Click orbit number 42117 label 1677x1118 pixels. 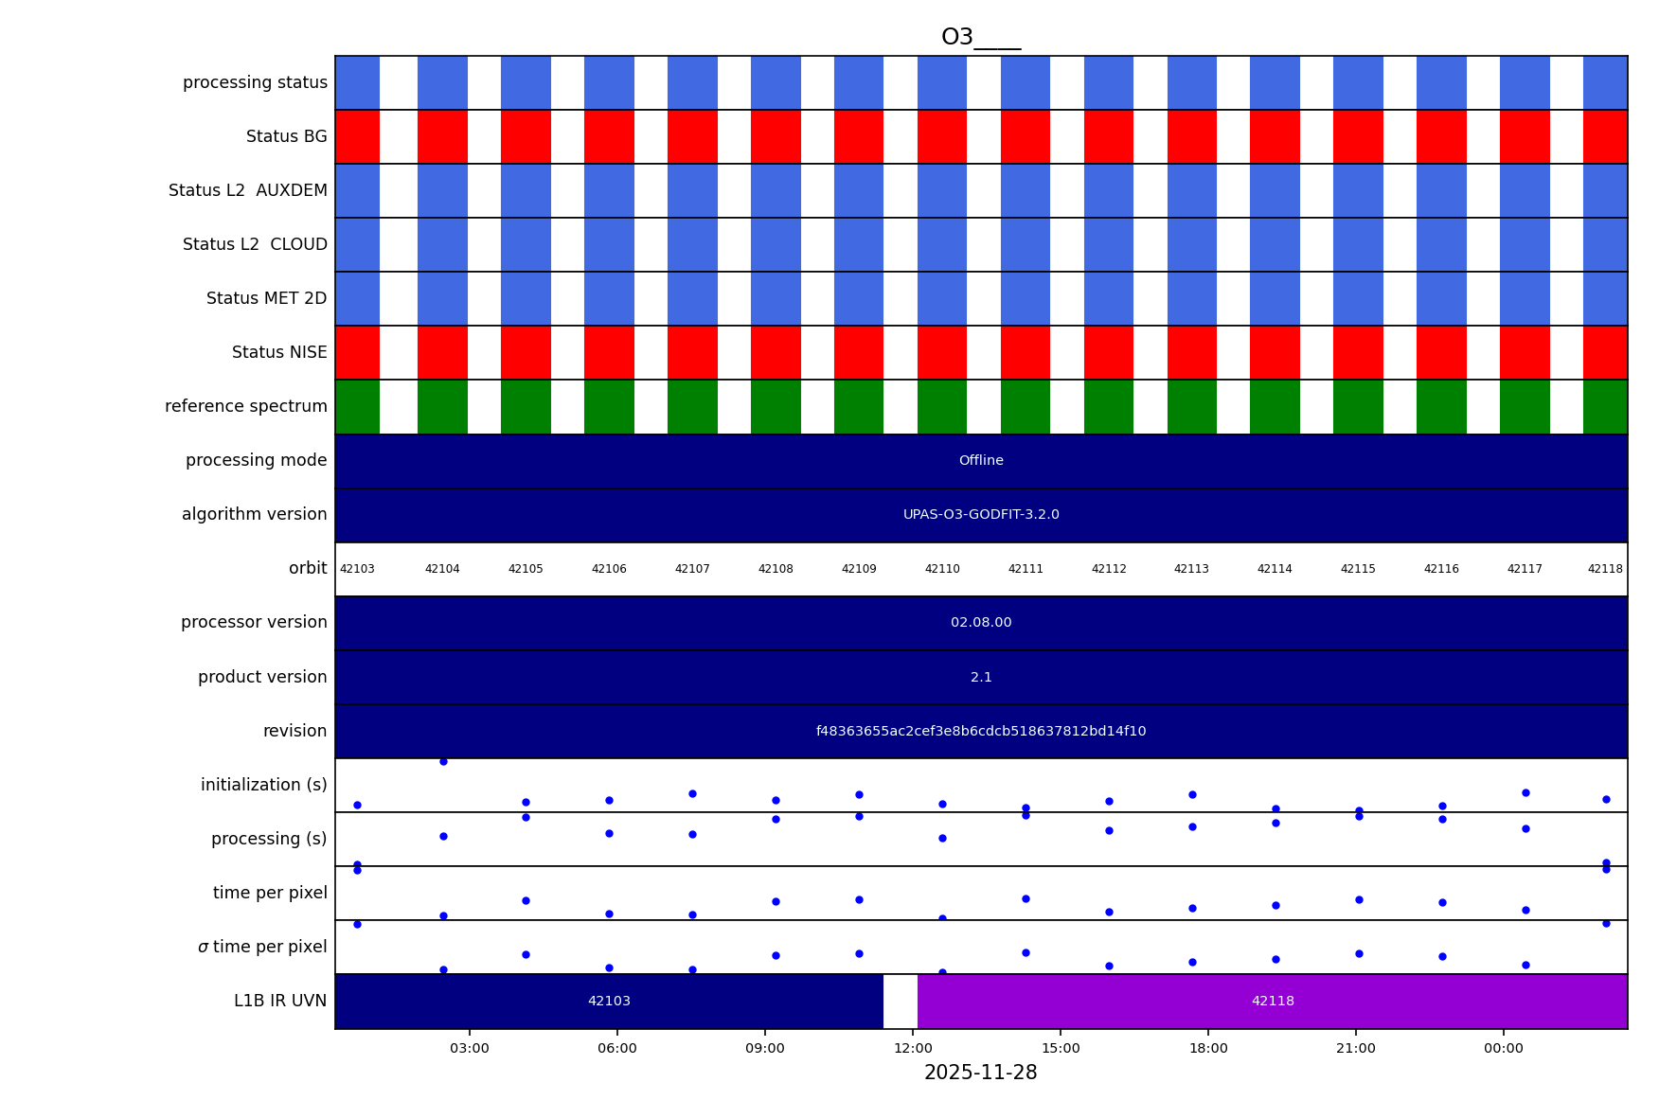pos(1525,570)
